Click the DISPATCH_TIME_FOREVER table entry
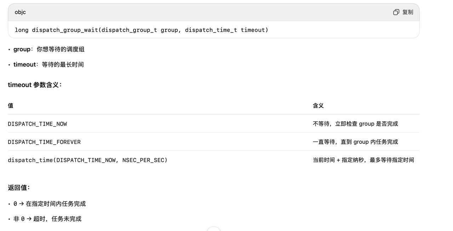The height and width of the screenshot is (231, 453). tap(44, 142)
